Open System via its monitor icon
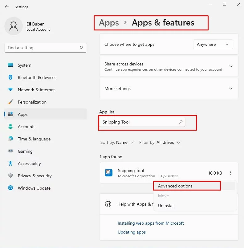Screen dimensions: 244x248 10,65
